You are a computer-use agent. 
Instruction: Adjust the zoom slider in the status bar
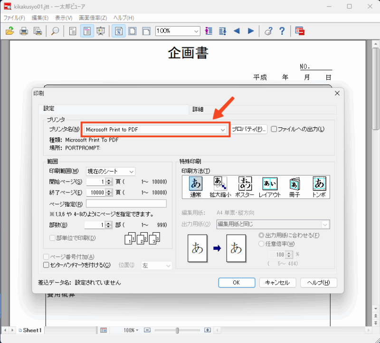point(177,330)
